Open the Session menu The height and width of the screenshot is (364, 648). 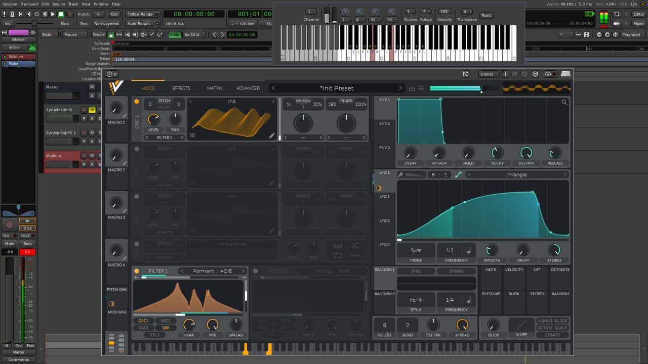(10, 4)
